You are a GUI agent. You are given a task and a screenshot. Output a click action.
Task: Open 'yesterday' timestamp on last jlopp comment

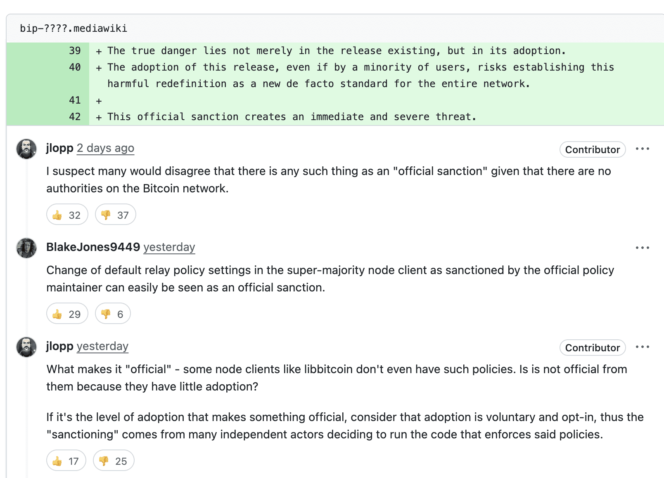coord(102,346)
